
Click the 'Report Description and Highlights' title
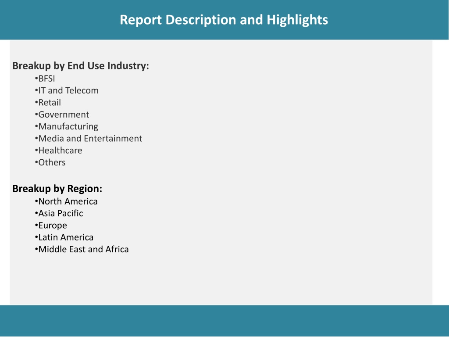[x=224, y=20]
